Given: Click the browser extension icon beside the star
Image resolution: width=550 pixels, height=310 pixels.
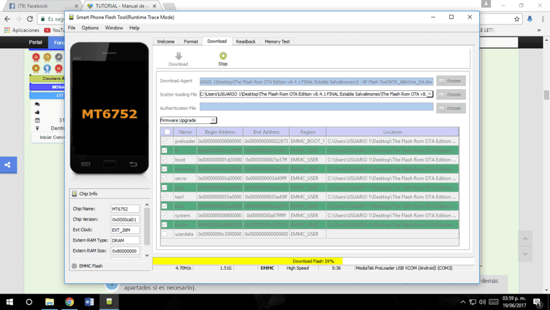Looking at the screenshot, I should (x=530, y=20).
